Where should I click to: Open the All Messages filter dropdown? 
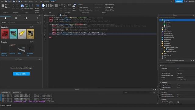[x=5, y=93]
